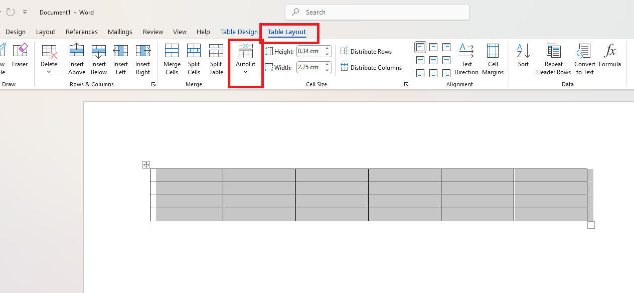This screenshot has width=634, height=293.
Task: Open the Formula dialog
Action: click(x=610, y=55)
